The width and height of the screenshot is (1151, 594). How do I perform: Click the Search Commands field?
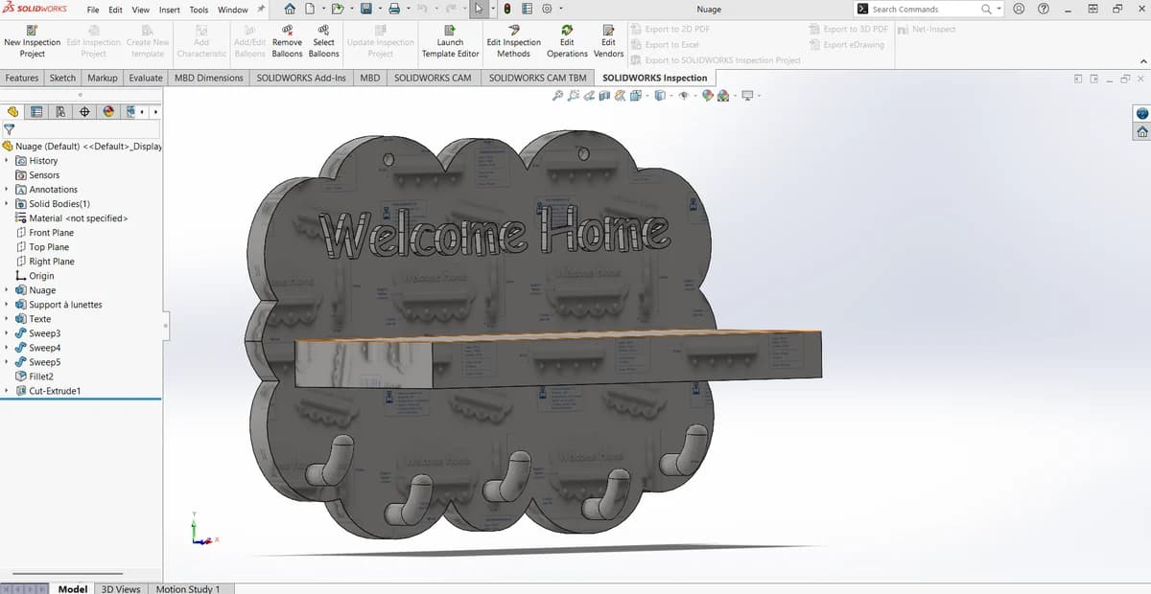[x=928, y=9]
